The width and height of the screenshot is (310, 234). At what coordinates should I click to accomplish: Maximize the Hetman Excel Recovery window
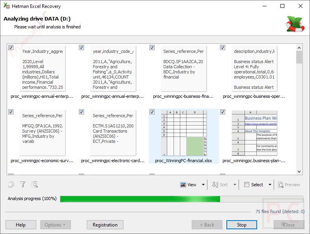pyautogui.click(x=282, y=6)
